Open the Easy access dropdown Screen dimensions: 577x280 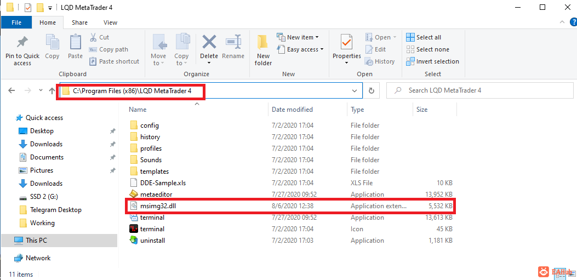point(300,49)
